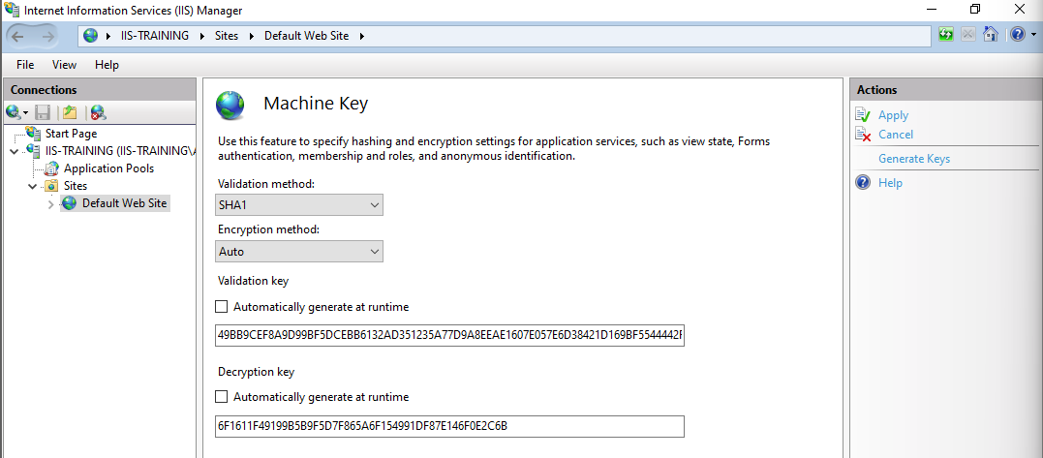Viewport: 1043px width, 458px height.
Task: Expand the Default Web Site node
Action: 51,203
